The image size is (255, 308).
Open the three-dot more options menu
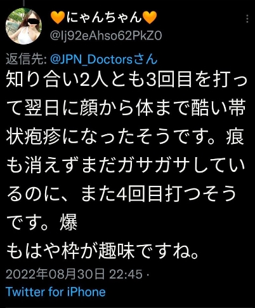(247, 19)
